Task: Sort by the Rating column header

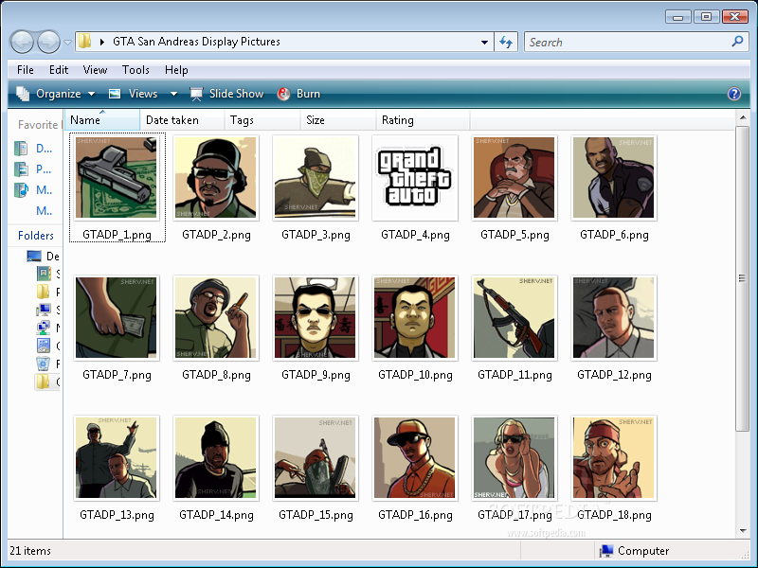Action: coord(423,120)
